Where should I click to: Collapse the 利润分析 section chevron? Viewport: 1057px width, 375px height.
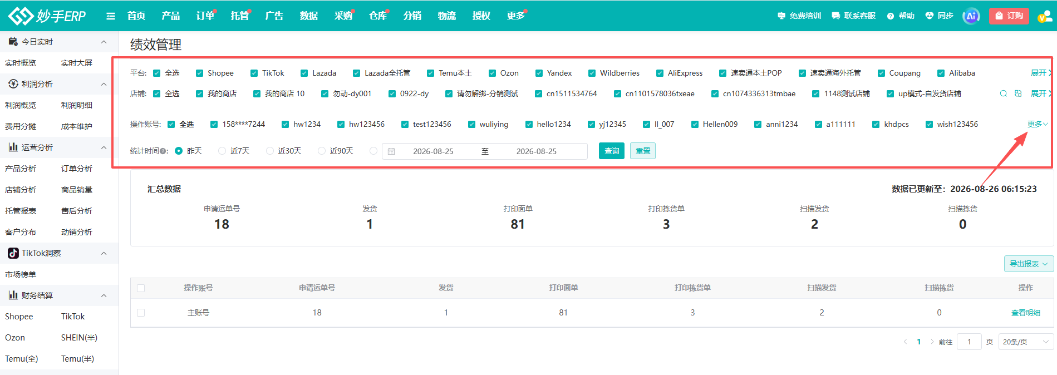point(104,84)
